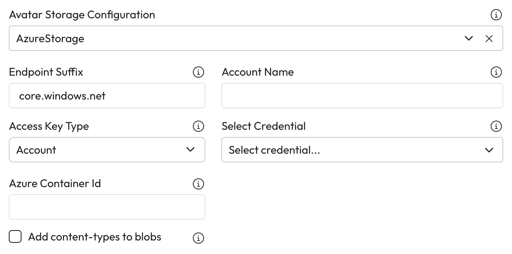Click Azure Container Id info icon
The height and width of the screenshot is (254, 512).
click(x=198, y=184)
